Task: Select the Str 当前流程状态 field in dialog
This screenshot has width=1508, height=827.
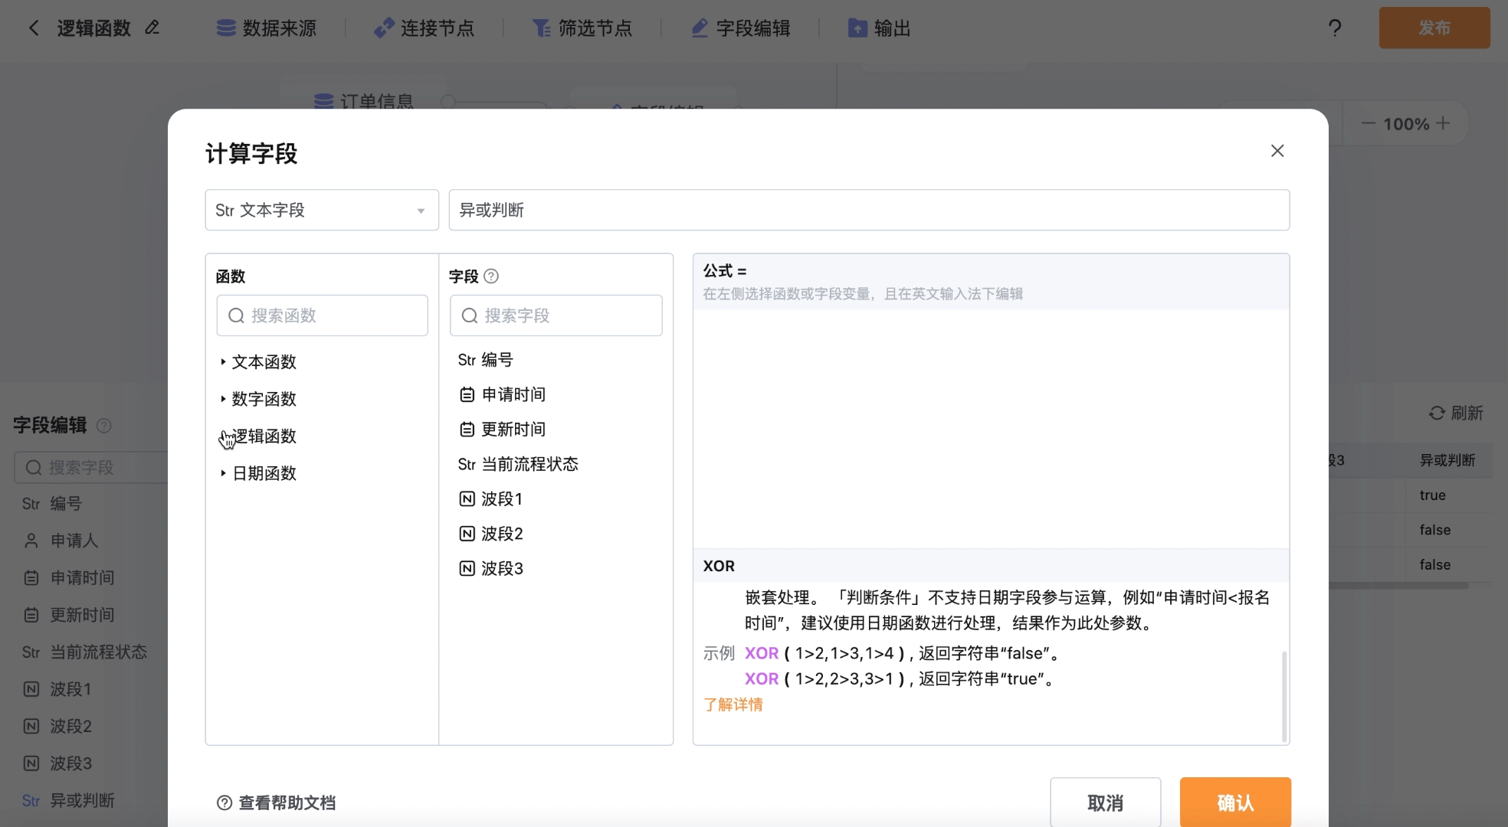Action: (518, 464)
